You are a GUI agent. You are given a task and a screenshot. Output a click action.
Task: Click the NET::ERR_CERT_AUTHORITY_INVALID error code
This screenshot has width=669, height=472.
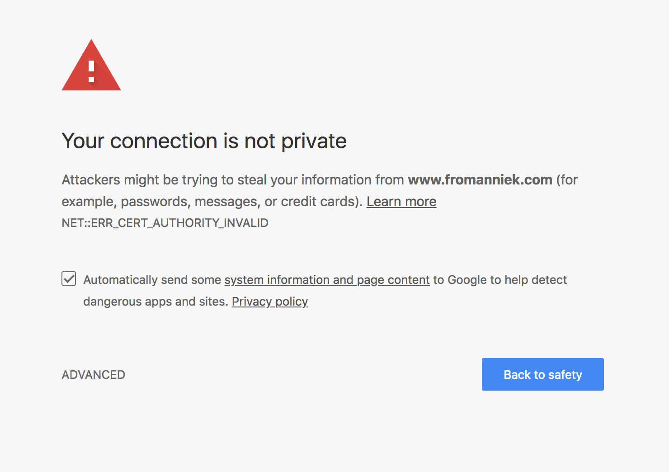(165, 223)
